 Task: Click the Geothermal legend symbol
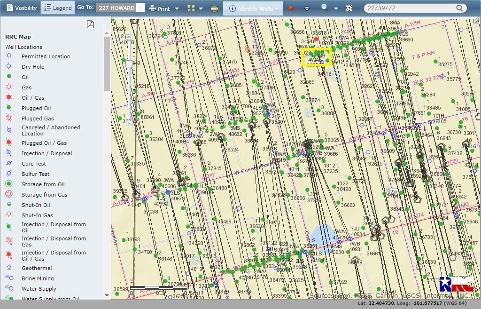[9, 267]
